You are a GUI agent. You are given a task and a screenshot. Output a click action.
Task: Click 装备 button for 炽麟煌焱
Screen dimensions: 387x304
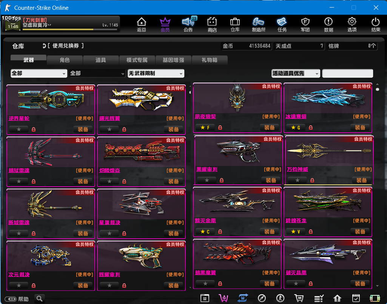(174, 181)
